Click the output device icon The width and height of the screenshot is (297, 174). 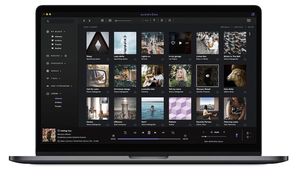click(x=237, y=135)
